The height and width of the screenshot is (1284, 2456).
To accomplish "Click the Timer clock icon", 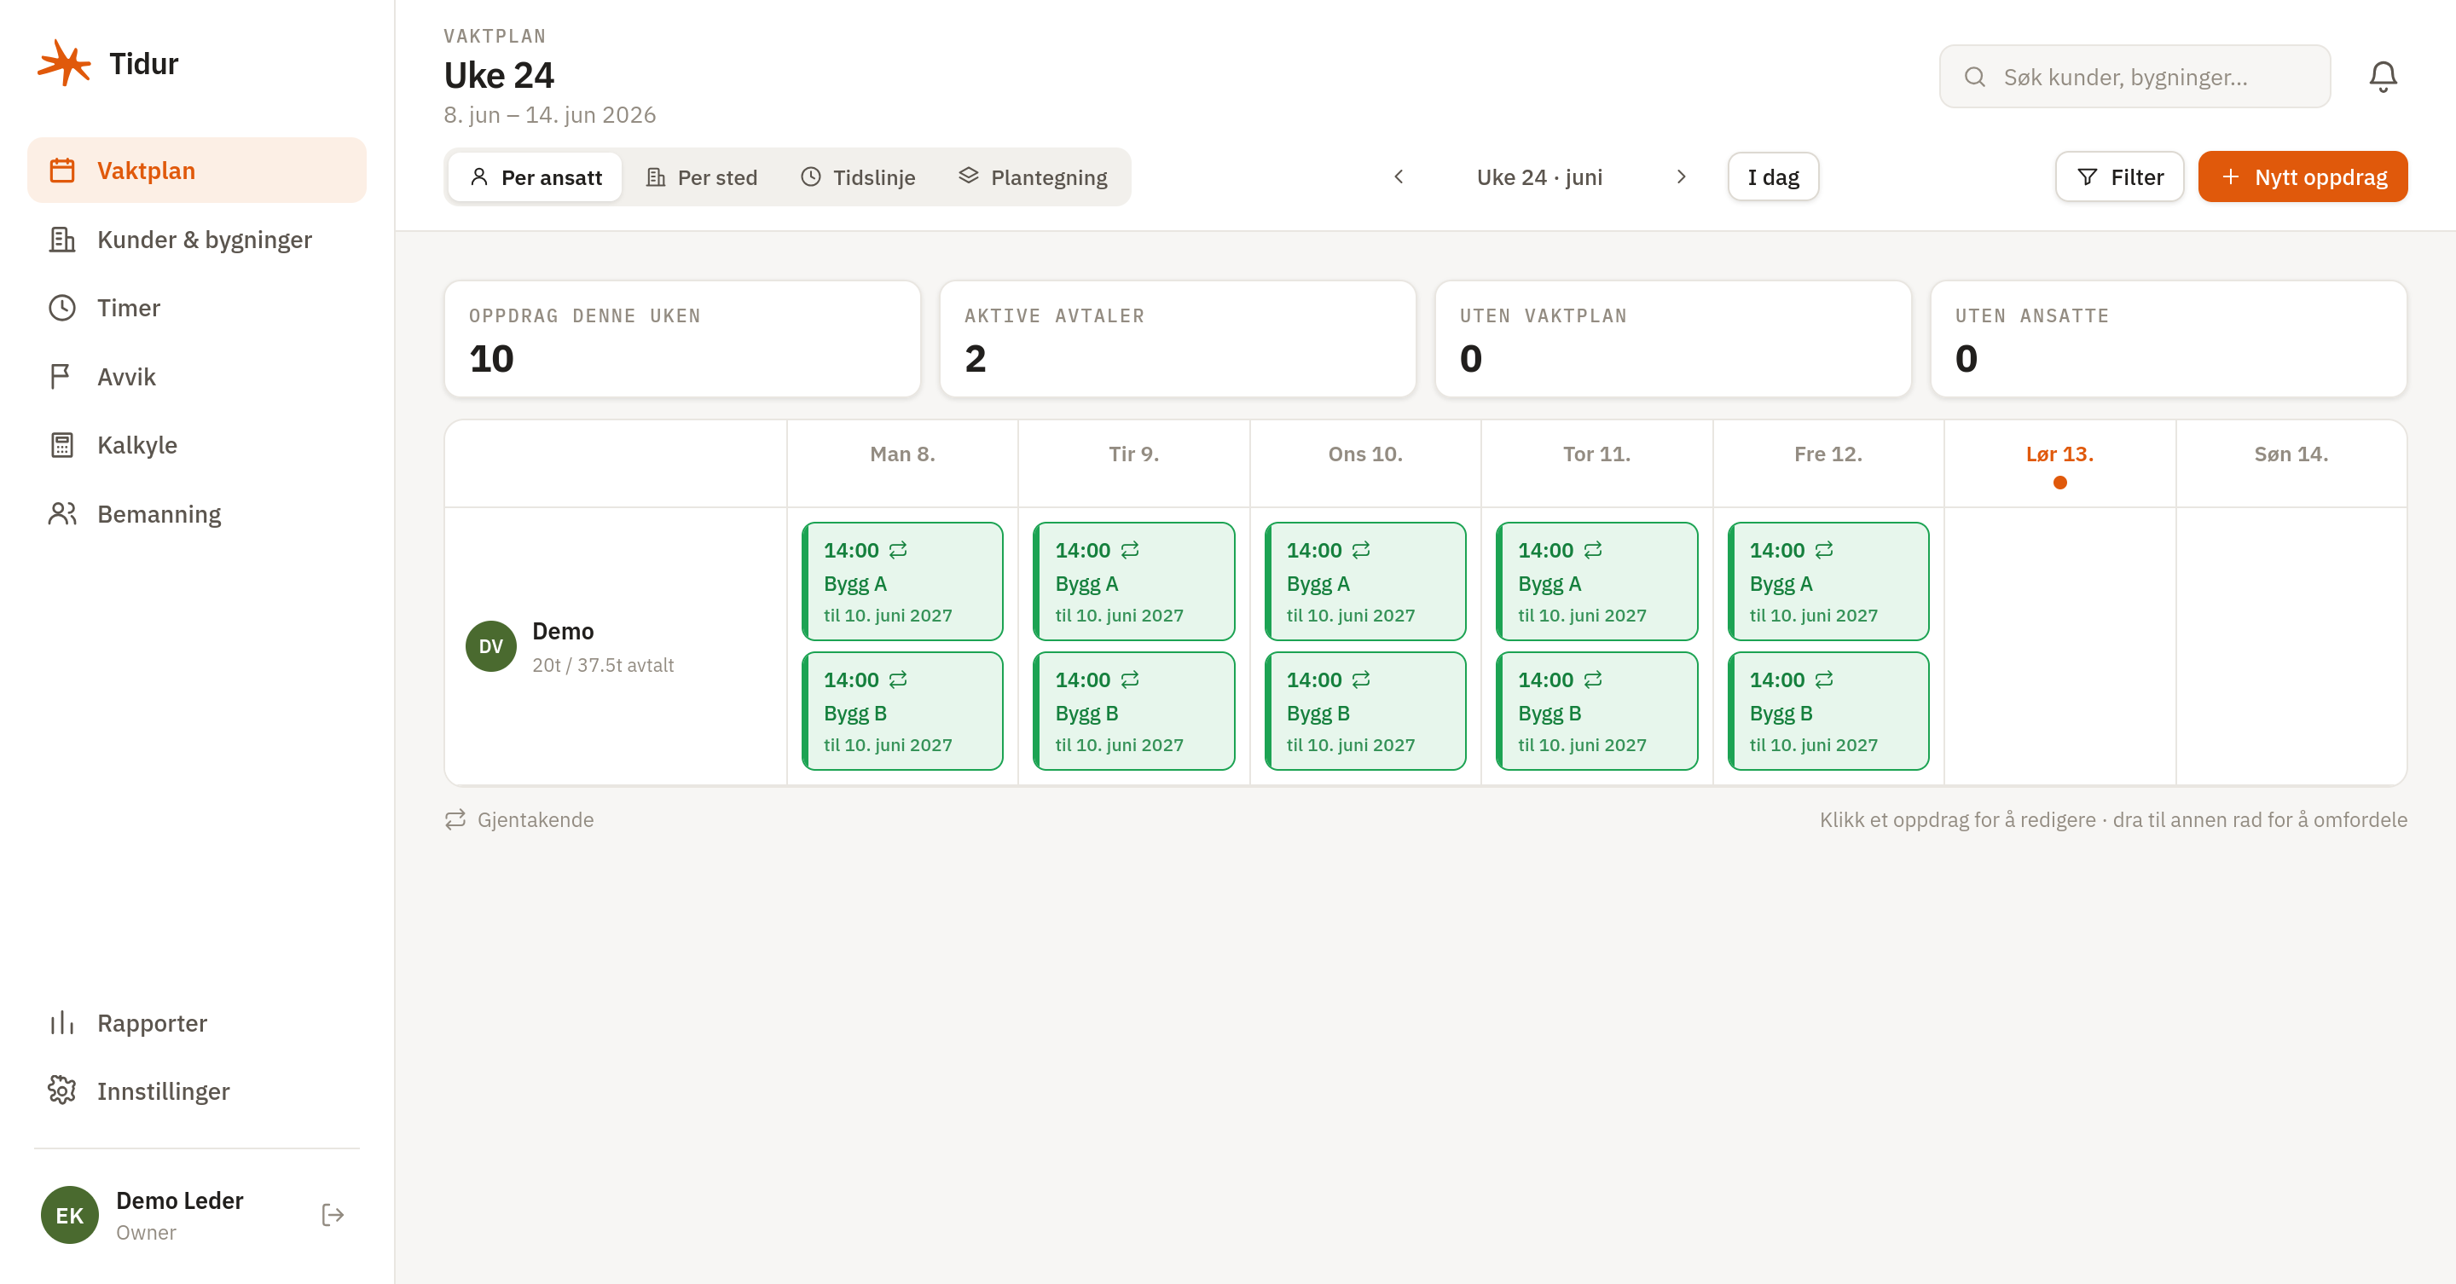I will (x=62, y=308).
